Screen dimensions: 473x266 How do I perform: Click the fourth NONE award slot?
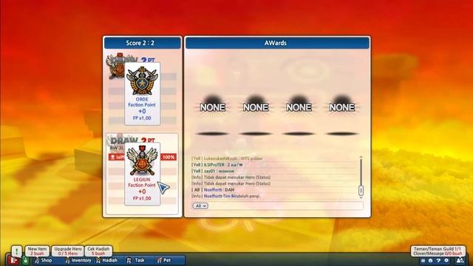[x=341, y=107]
